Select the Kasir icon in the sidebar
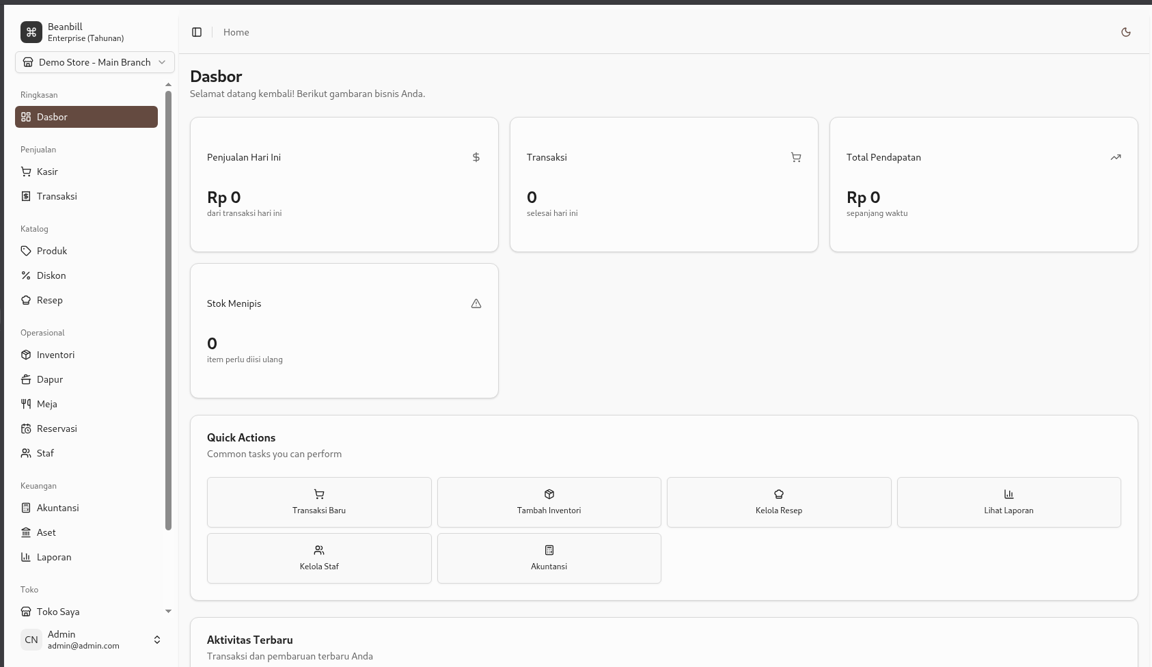Screen dimensions: 1152x667 coord(25,172)
